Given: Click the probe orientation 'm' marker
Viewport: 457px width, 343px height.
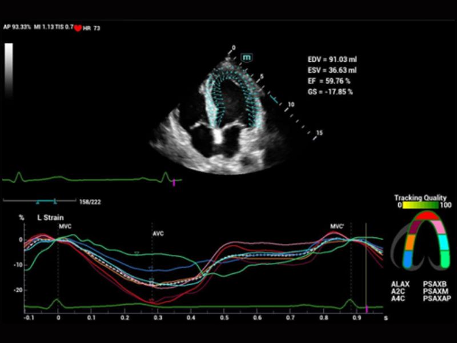Looking at the screenshot, I should pyautogui.click(x=247, y=57).
